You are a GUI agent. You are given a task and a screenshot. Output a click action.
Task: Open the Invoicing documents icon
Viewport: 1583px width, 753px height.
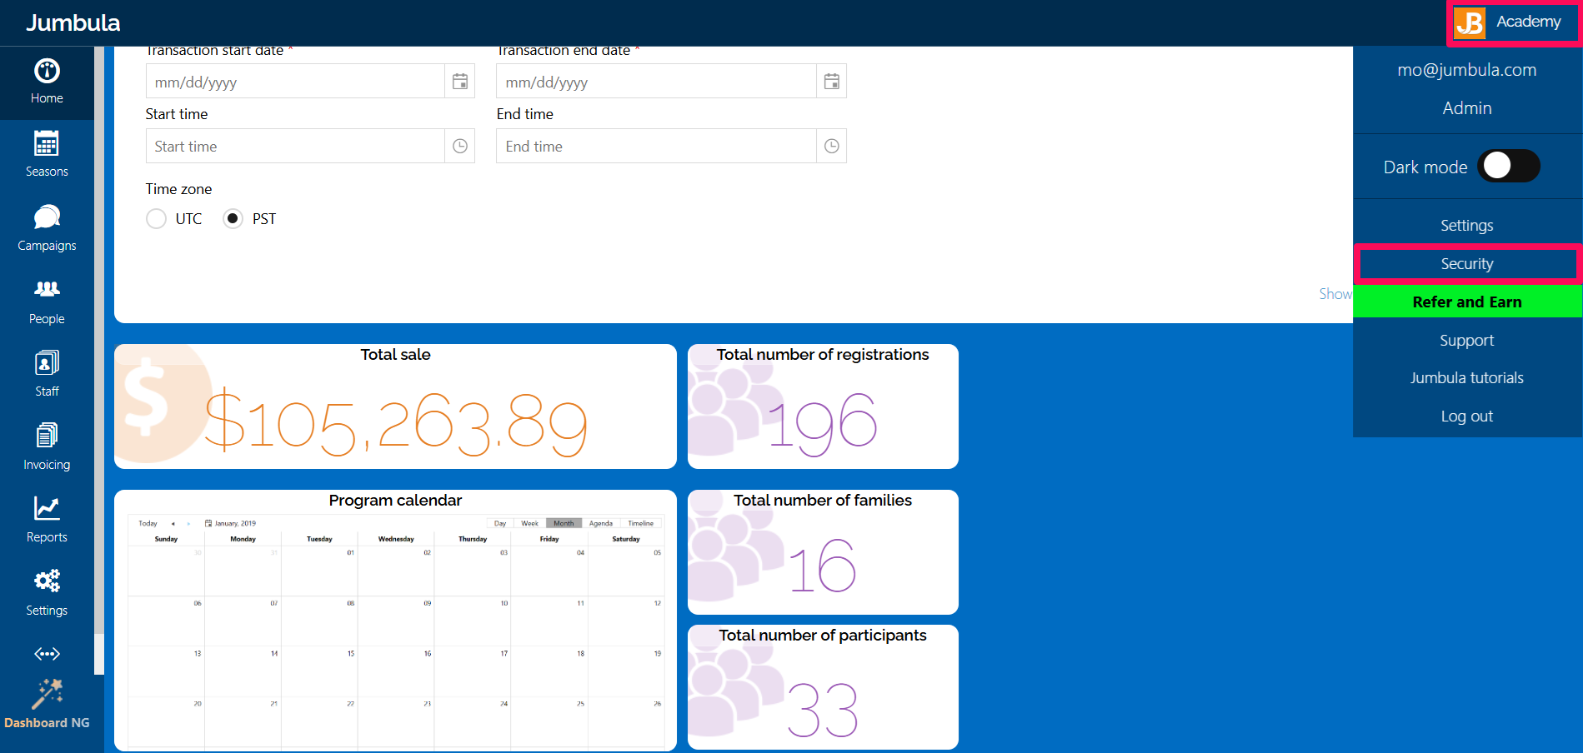(47, 436)
